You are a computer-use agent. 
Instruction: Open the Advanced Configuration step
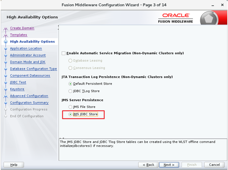pyautogui.click(x=29, y=96)
